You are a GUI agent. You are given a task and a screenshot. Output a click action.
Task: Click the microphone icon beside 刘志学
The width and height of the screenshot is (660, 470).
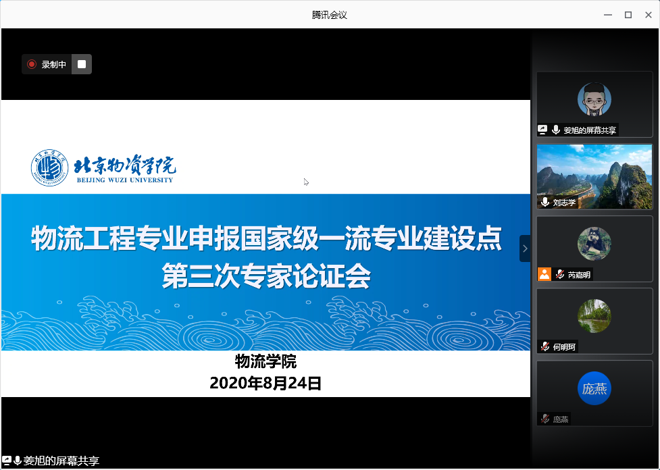coord(545,202)
